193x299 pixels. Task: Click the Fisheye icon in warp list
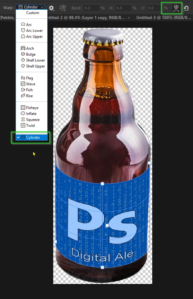click(23, 107)
